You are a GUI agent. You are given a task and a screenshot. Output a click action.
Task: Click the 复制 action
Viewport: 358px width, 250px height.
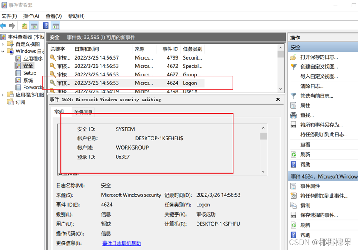point(305,205)
